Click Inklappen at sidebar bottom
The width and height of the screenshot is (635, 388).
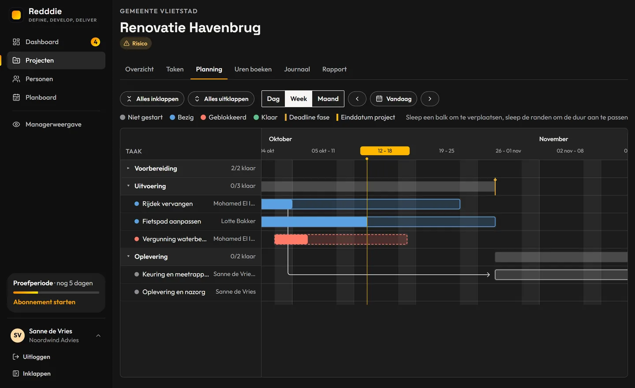click(x=31, y=373)
